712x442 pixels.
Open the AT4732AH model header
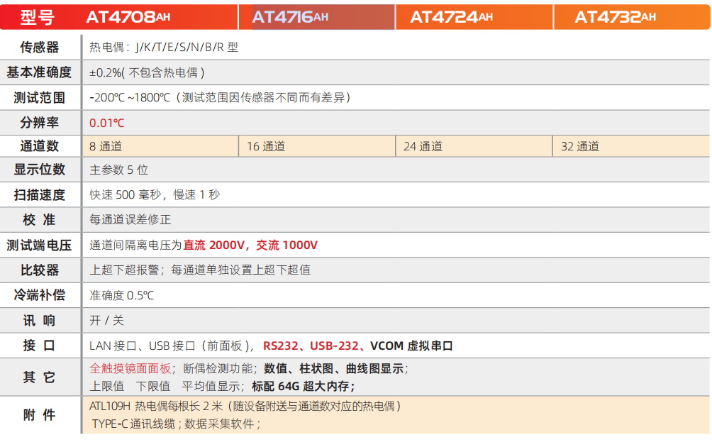pyautogui.click(x=615, y=17)
